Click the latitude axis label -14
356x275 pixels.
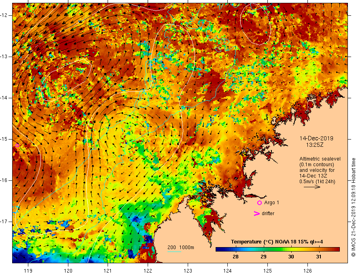pos(4,98)
